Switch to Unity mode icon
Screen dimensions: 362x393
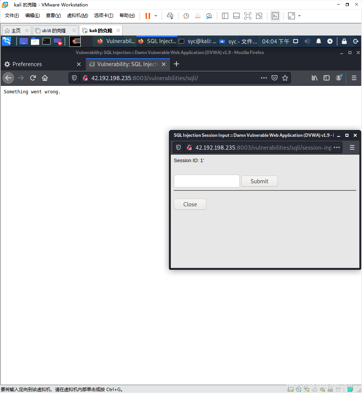tap(259, 16)
